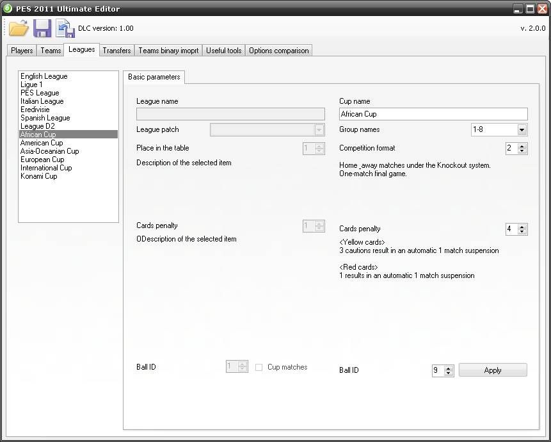The width and height of the screenshot is (551, 442).
Task: Increase the Competition format value
Action: tap(522, 145)
